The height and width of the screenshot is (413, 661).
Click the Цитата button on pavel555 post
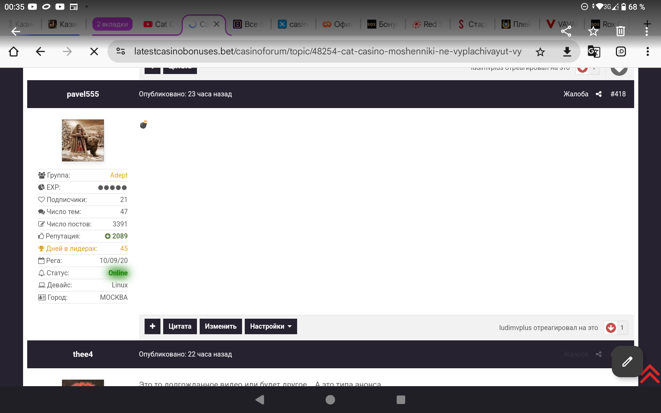click(180, 326)
